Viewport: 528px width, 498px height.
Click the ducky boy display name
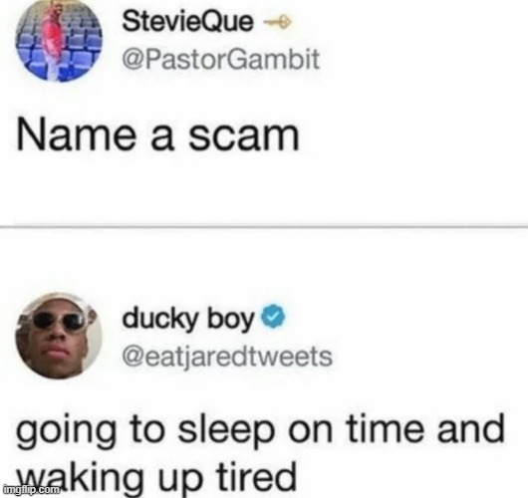[188, 318]
